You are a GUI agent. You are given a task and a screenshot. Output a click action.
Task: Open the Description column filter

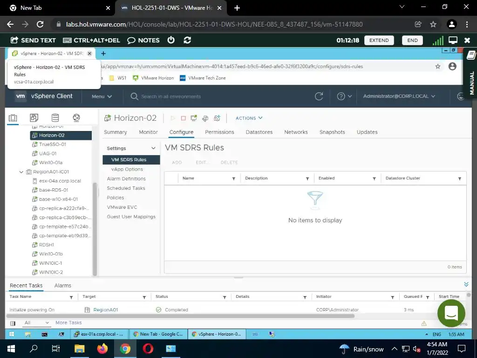pos(307,179)
